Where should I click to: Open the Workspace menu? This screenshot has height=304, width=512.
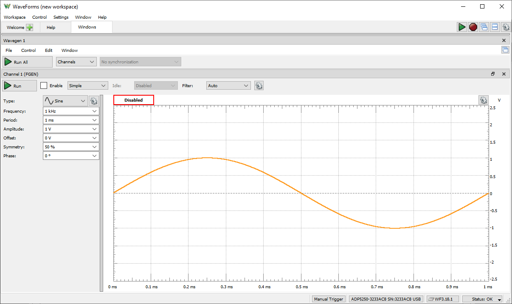[x=14, y=17]
